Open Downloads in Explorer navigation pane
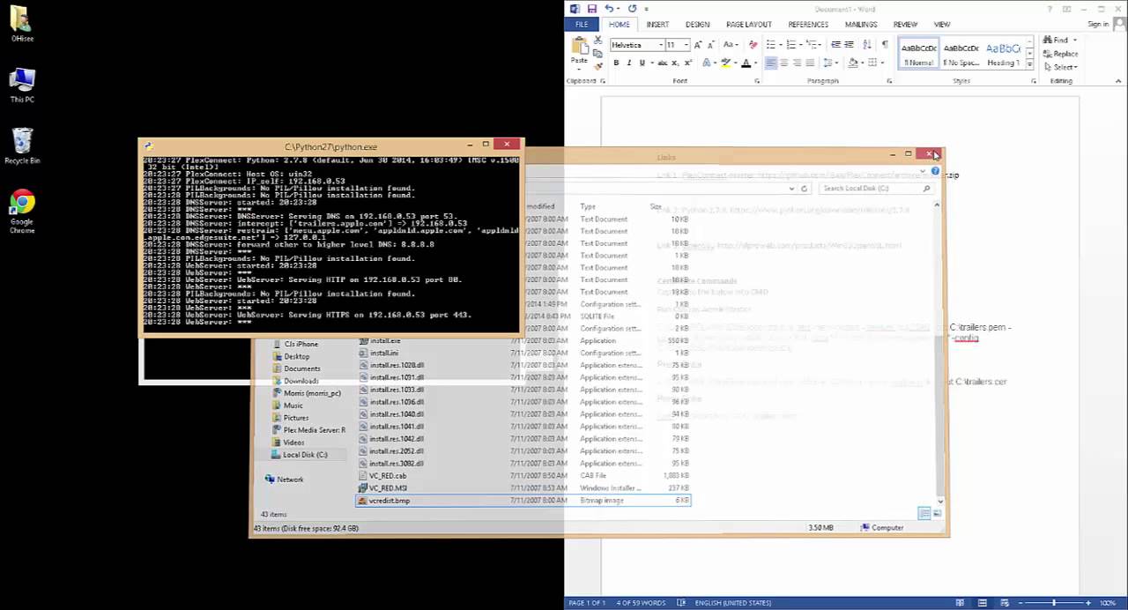This screenshot has width=1128, height=610. [301, 381]
